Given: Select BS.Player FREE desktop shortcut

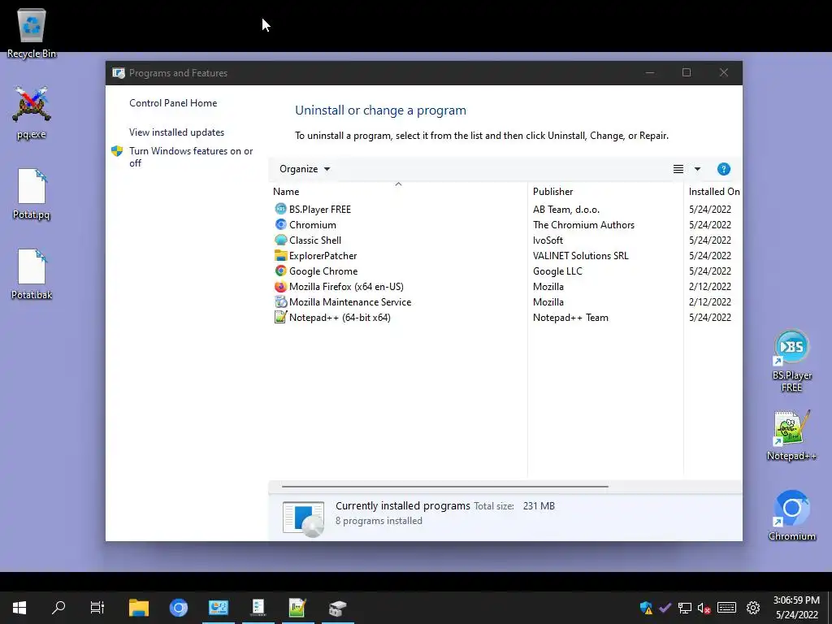Looking at the screenshot, I should point(791,361).
